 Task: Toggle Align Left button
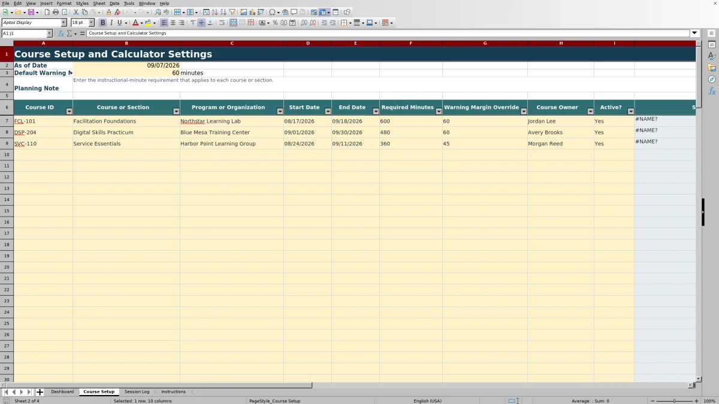coord(164,23)
